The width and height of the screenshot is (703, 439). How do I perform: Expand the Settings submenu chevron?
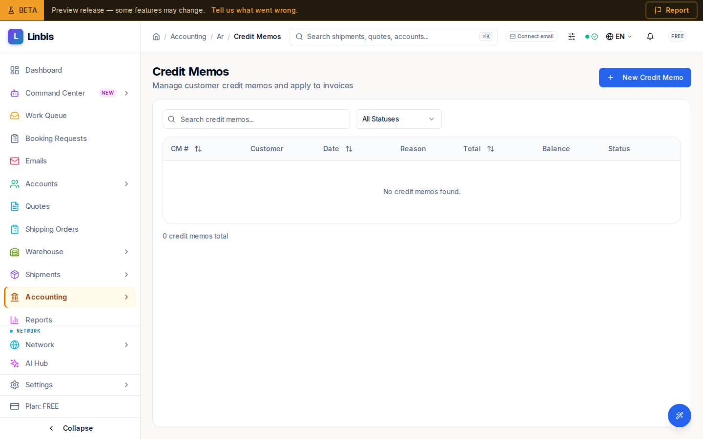[x=126, y=385]
